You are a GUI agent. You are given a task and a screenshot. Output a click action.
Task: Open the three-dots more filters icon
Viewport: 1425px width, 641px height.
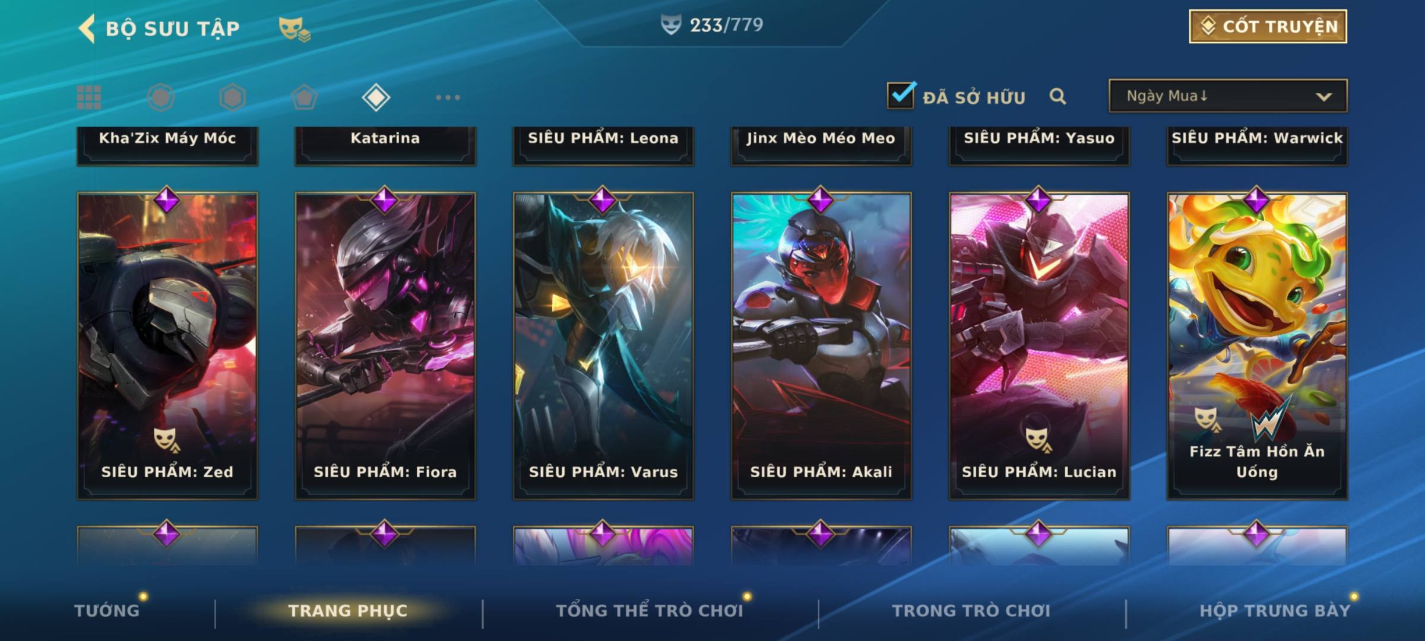point(448,97)
